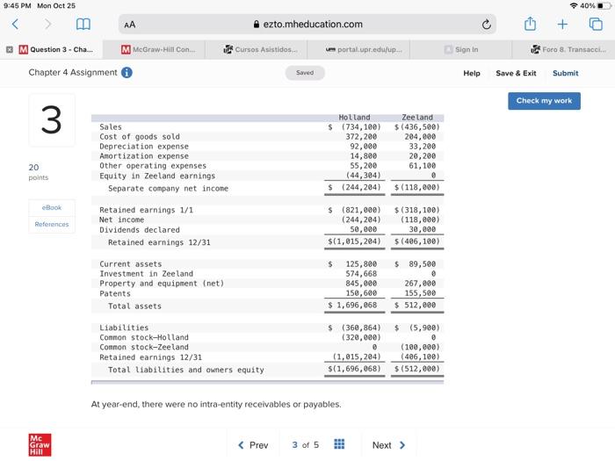This screenshot has height=461, width=615.
Task: Open the bookmarks book icon
Action: (x=83, y=25)
